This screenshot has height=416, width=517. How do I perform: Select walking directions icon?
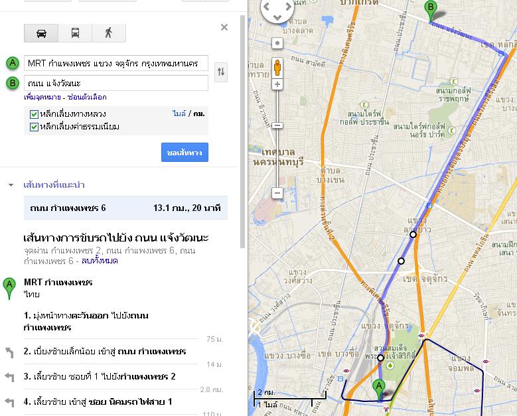pos(109,33)
